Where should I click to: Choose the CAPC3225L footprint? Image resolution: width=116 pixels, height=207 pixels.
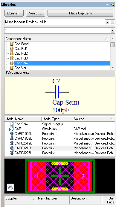coord(23,153)
